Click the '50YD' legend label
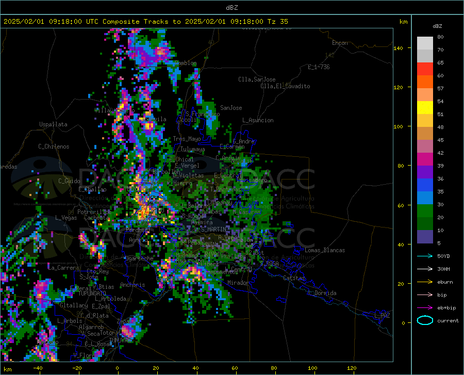This screenshot has height=375, width=464. point(443,256)
